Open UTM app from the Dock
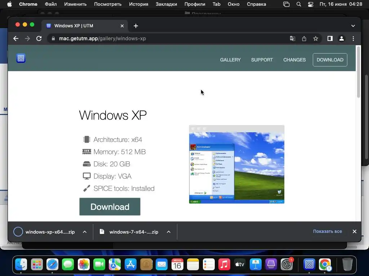Screen dimensions: 369x276 click(x=309, y=264)
